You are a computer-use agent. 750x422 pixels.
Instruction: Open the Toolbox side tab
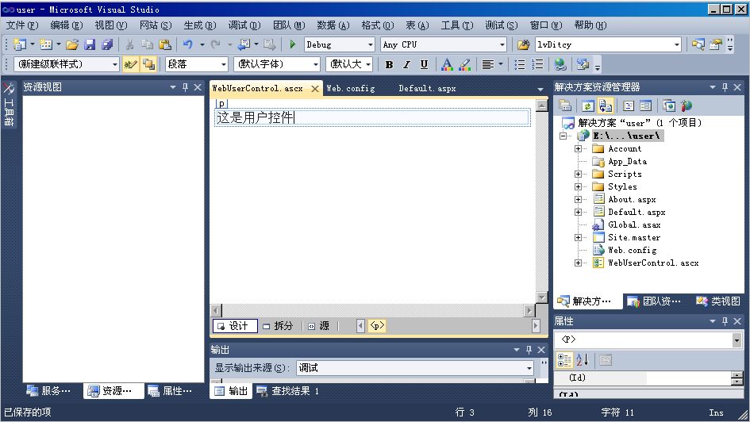9,104
